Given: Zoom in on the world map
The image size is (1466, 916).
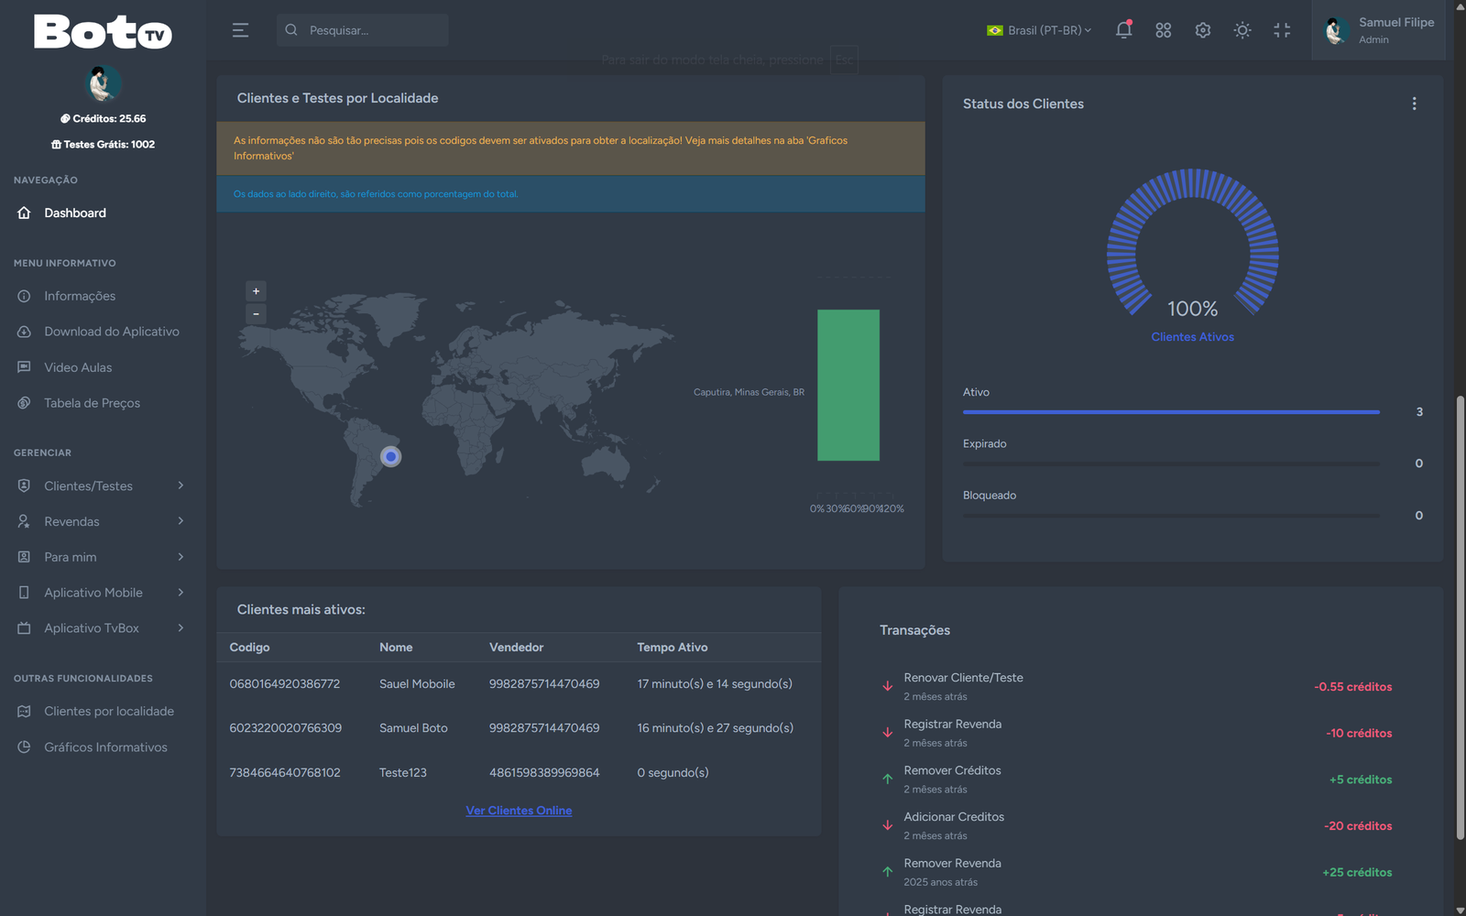Looking at the screenshot, I should [257, 291].
